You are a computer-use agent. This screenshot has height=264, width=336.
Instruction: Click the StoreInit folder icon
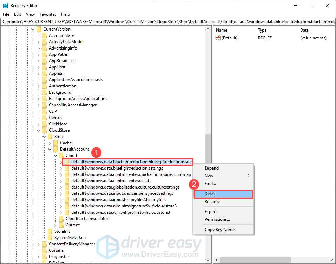[x=50, y=231]
